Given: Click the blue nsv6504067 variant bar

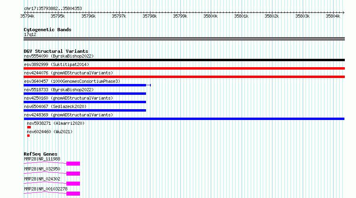Looking at the screenshot, I should (85, 110).
